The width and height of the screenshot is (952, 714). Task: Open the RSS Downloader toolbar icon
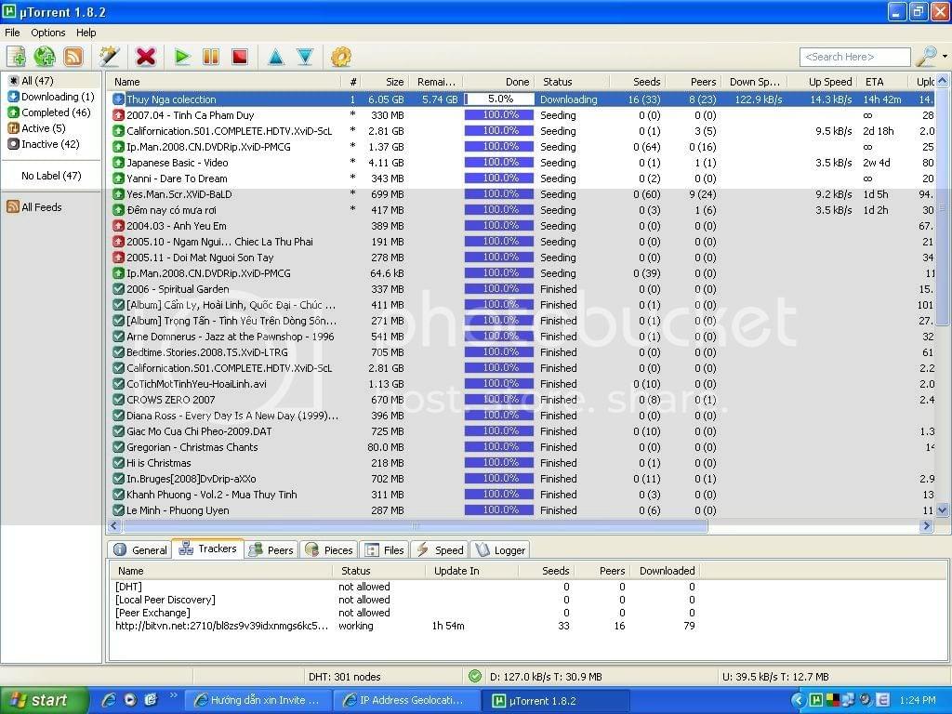(x=73, y=57)
